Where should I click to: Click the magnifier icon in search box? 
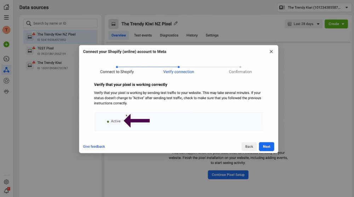(x=29, y=23)
